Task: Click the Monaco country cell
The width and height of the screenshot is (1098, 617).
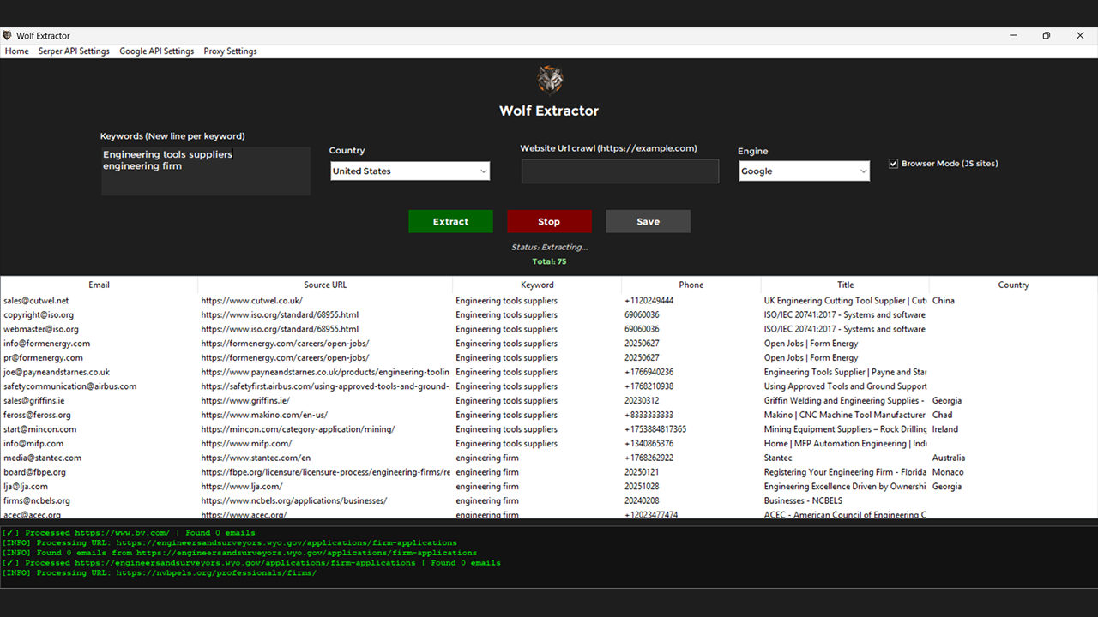Action: coord(948,472)
